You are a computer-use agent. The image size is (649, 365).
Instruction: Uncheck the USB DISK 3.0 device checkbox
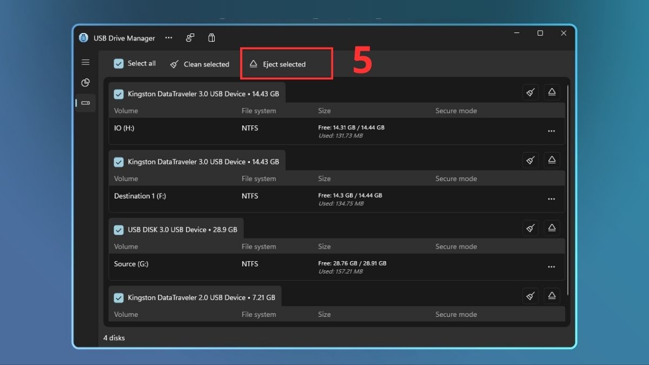tap(119, 230)
